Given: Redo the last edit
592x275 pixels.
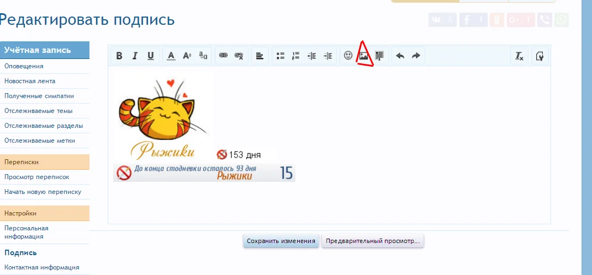Looking at the screenshot, I should [416, 56].
